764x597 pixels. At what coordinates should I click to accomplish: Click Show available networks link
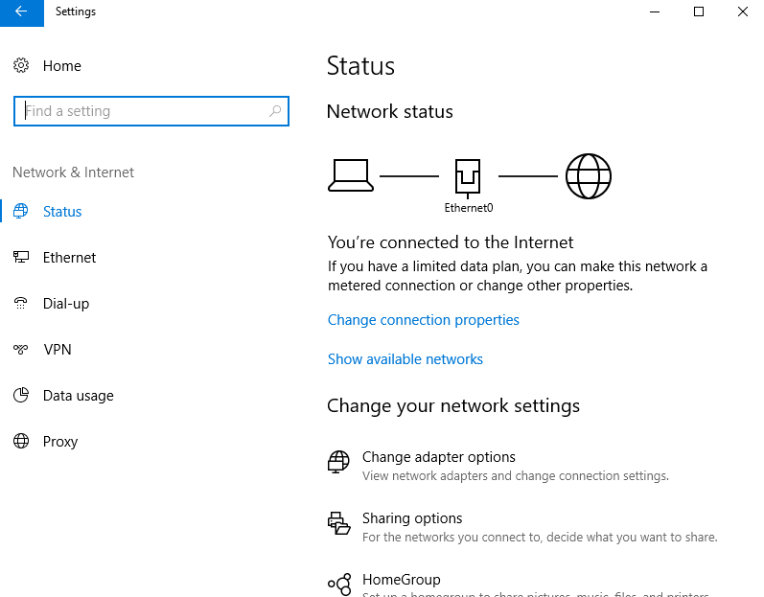coord(405,359)
